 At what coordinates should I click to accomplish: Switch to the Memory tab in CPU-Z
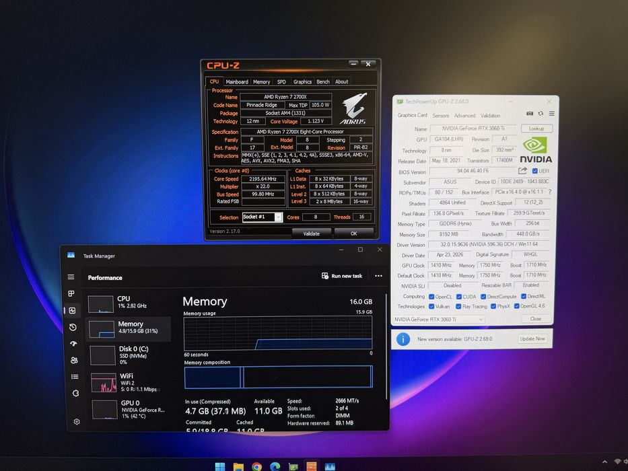pyautogui.click(x=262, y=81)
